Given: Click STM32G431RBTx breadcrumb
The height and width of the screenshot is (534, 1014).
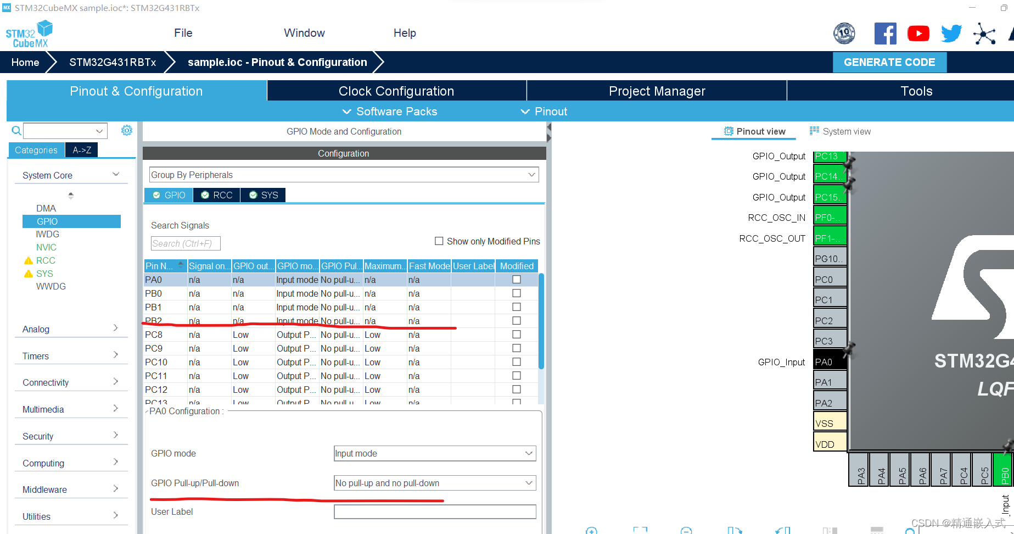Looking at the screenshot, I should tap(113, 62).
